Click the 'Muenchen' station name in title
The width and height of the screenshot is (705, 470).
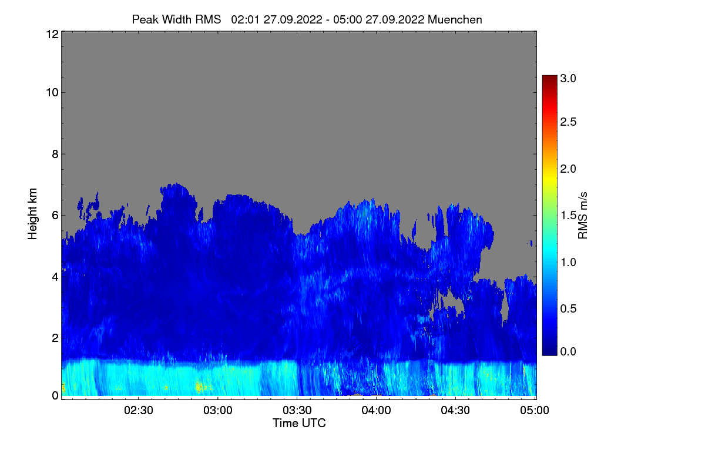pyautogui.click(x=455, y=19)
